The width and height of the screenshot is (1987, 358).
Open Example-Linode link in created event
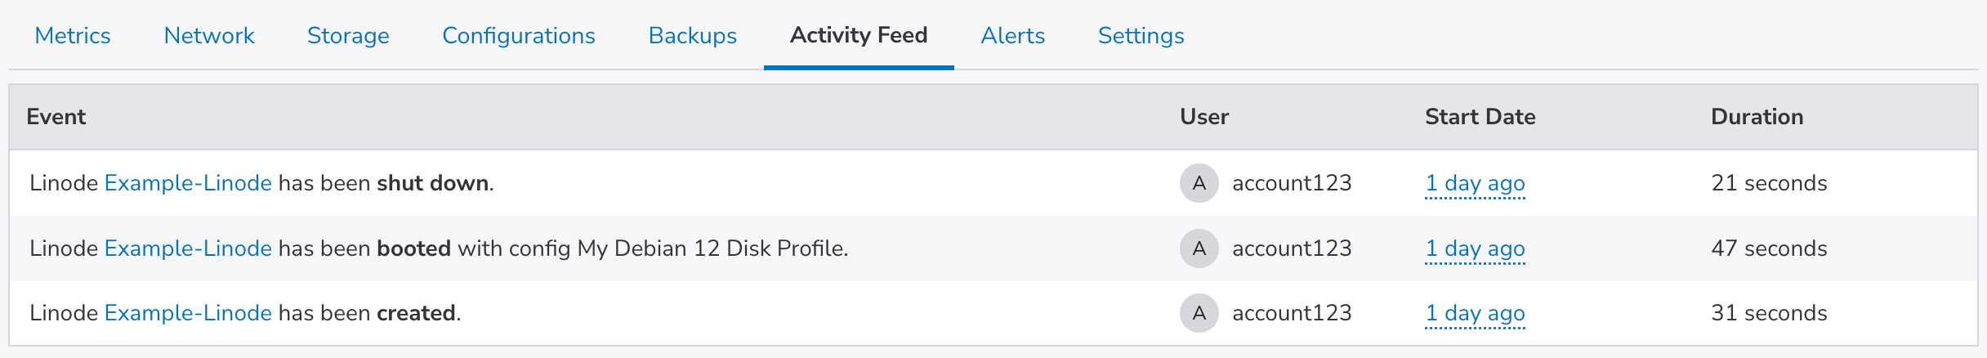(x=188, y=313)
